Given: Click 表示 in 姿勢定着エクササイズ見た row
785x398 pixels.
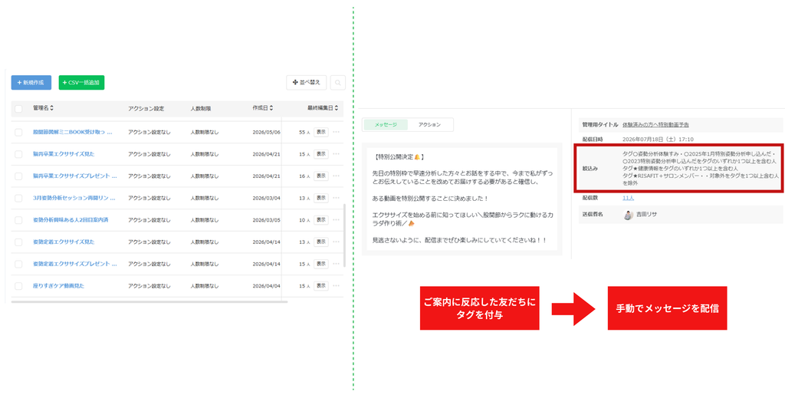Looking at the screenshot, I should click(321, 242).
